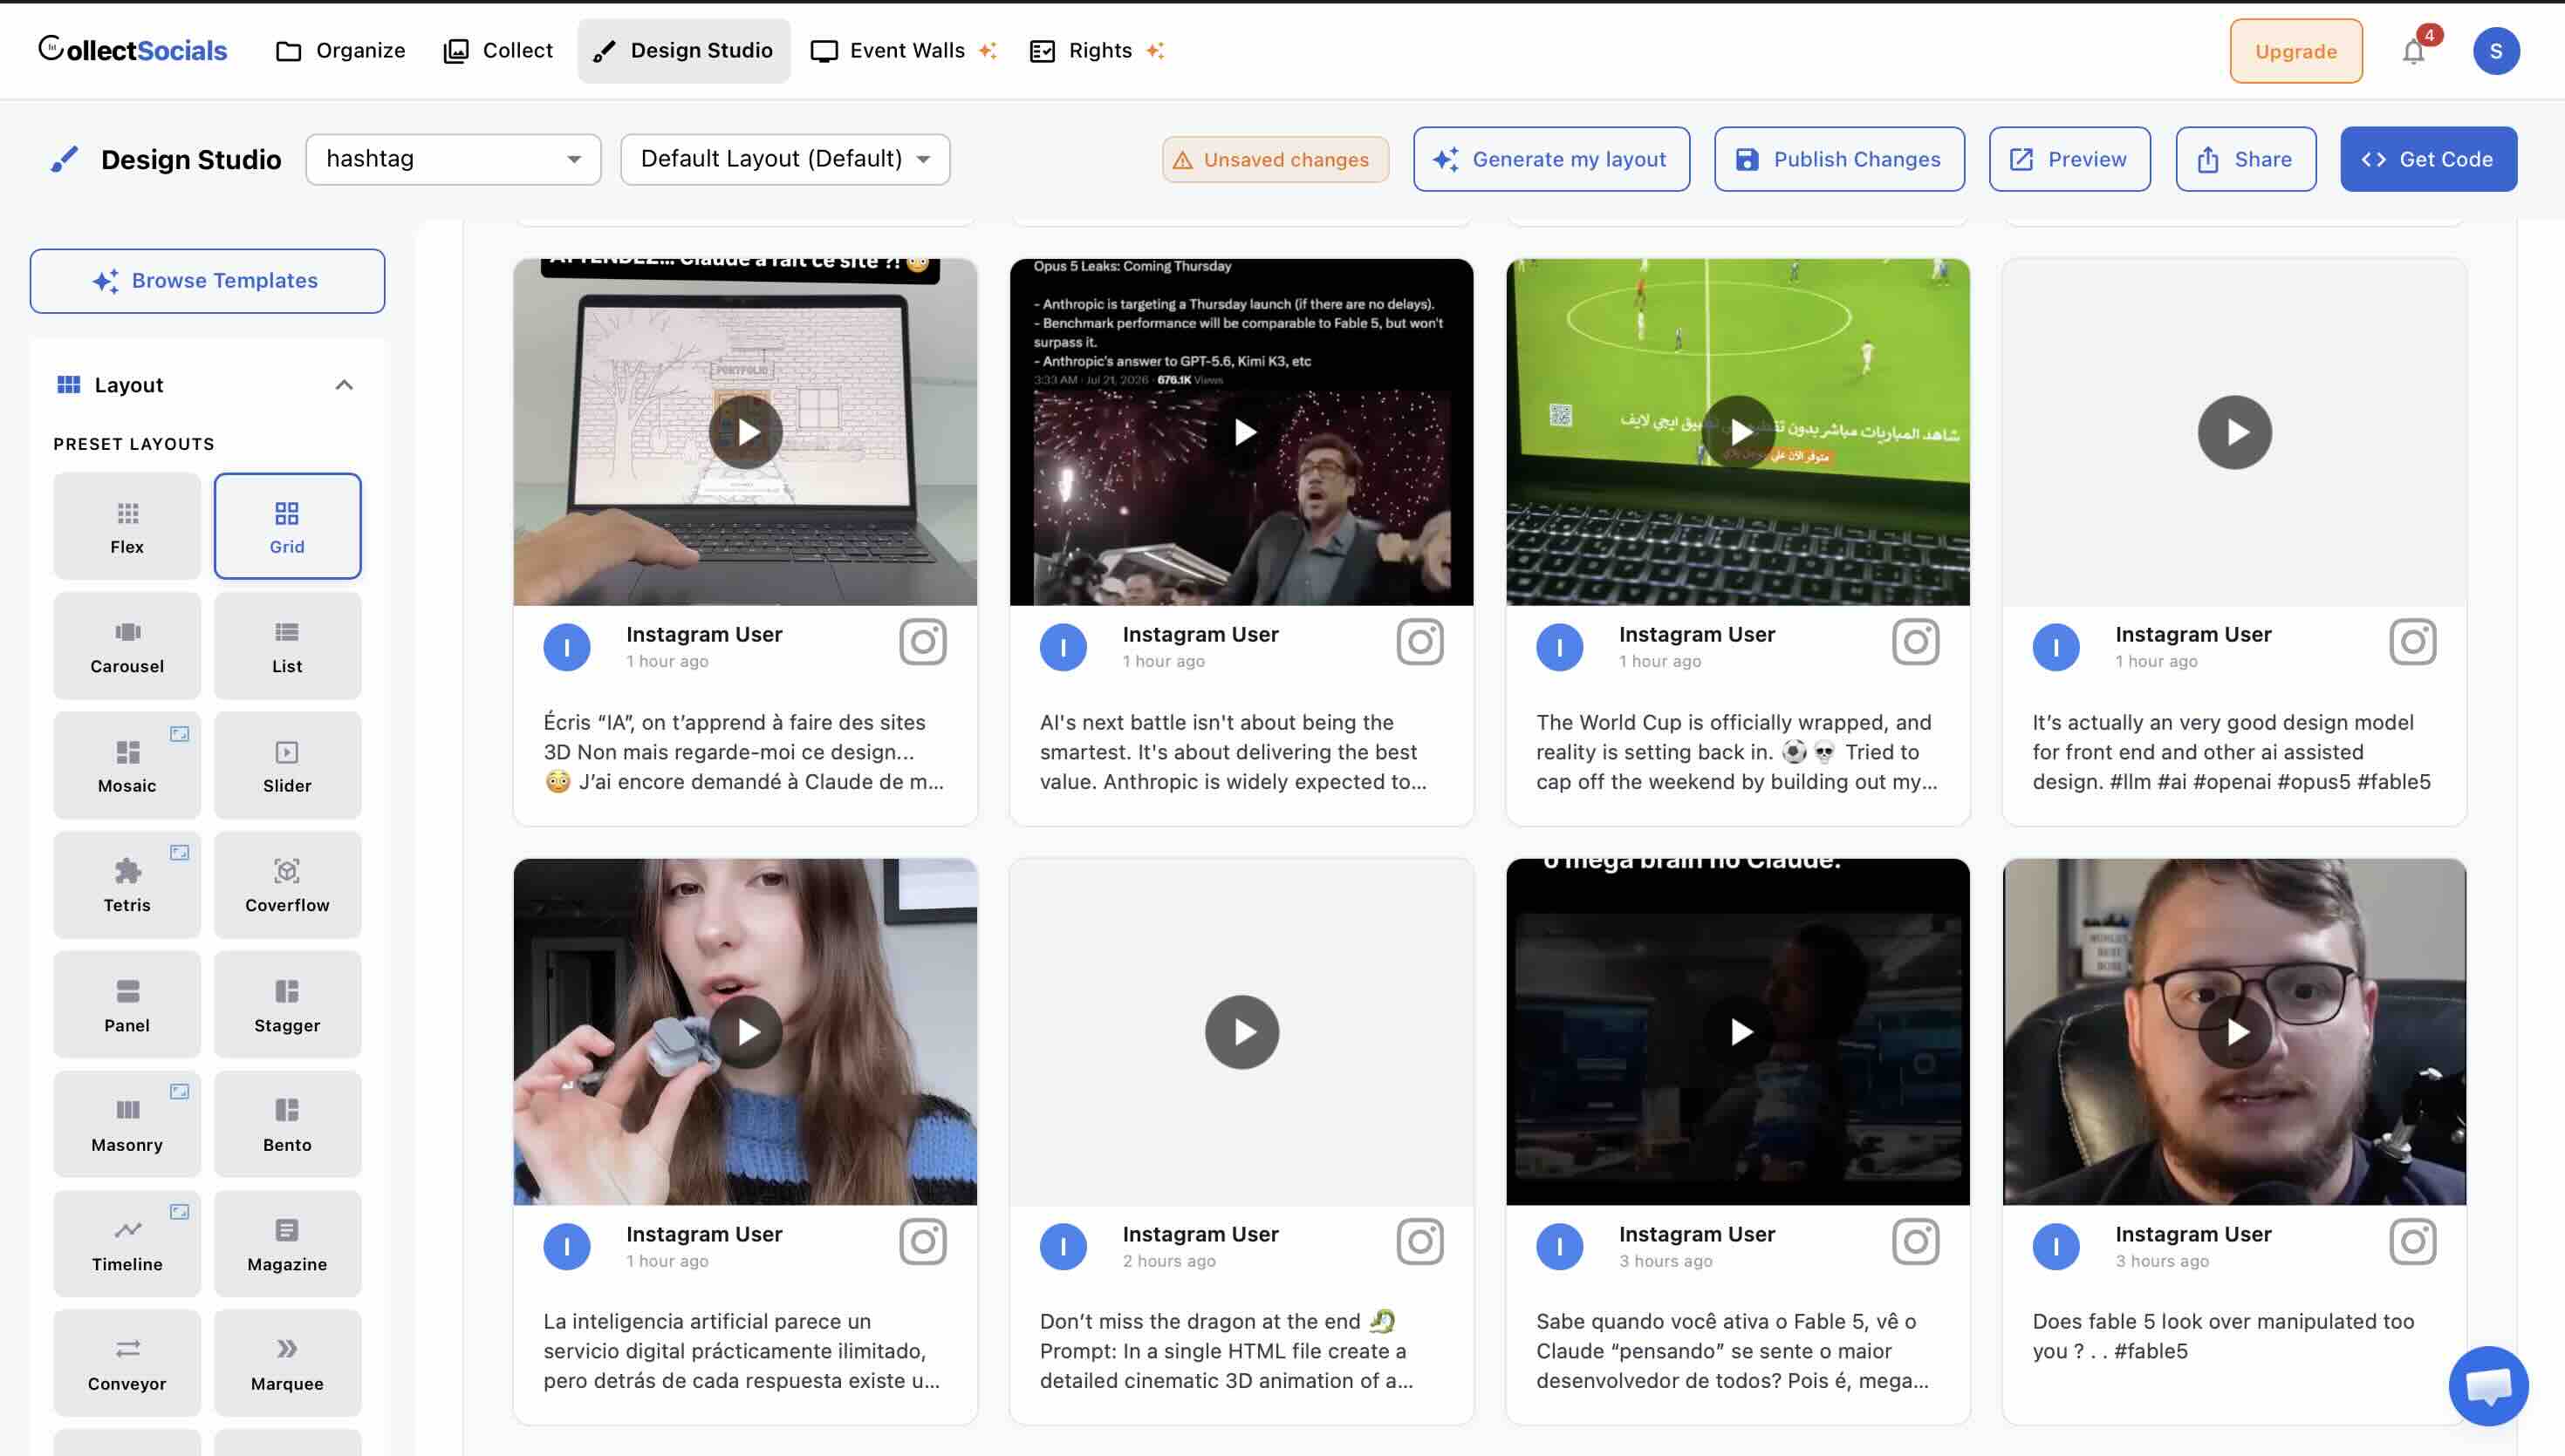Play the blank video in good design model post

pos(2235,432)
